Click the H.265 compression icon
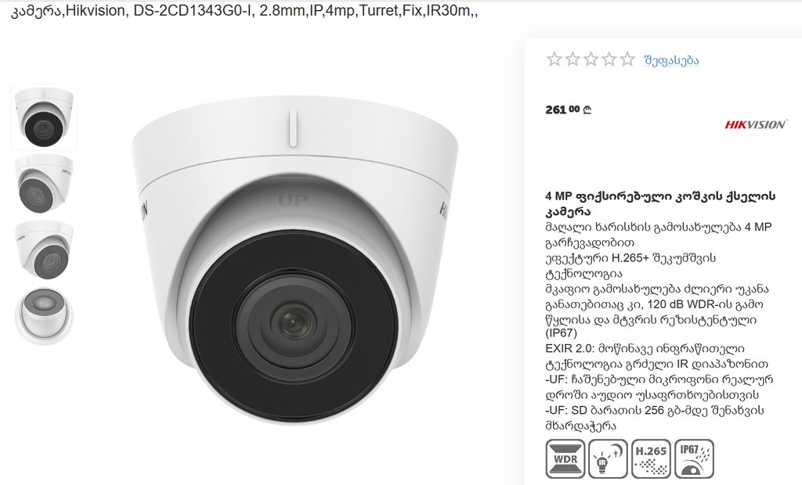Image resolution: width=802 pixels, height=485 pixels. point(651,458)
